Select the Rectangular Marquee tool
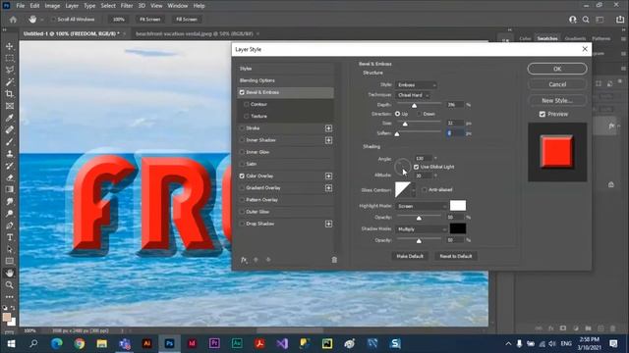The image size is (629, 353). [9, 59]
